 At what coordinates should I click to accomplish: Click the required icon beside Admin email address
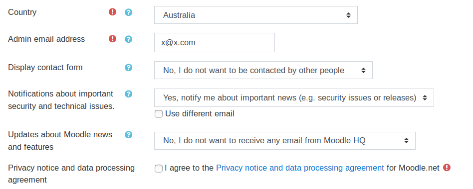pyautogui.click(x=113, y=39)
